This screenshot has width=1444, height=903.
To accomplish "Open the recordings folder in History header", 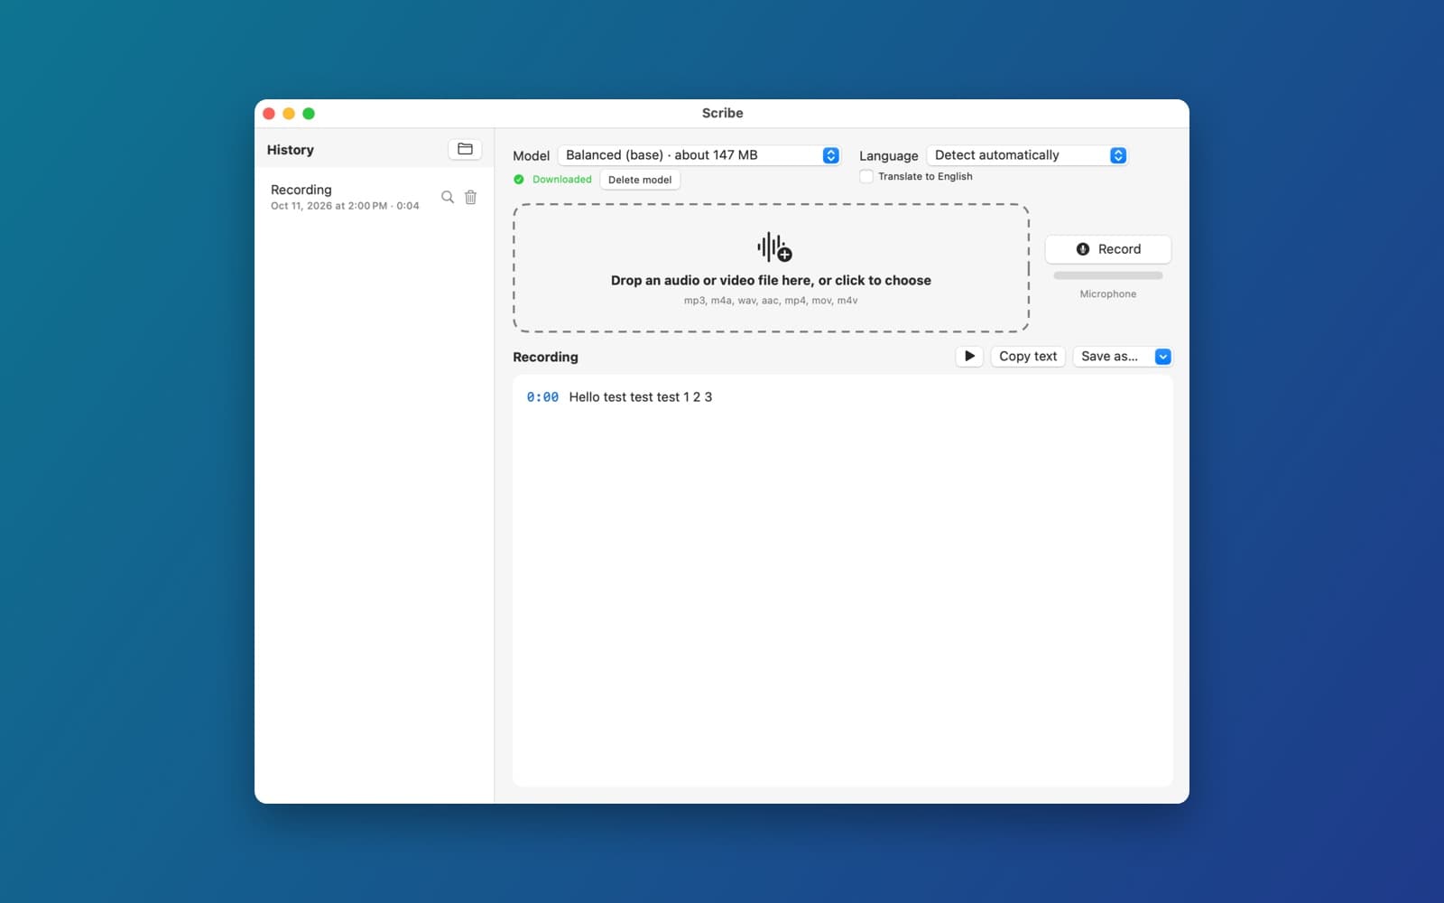I will coord(465,149).
